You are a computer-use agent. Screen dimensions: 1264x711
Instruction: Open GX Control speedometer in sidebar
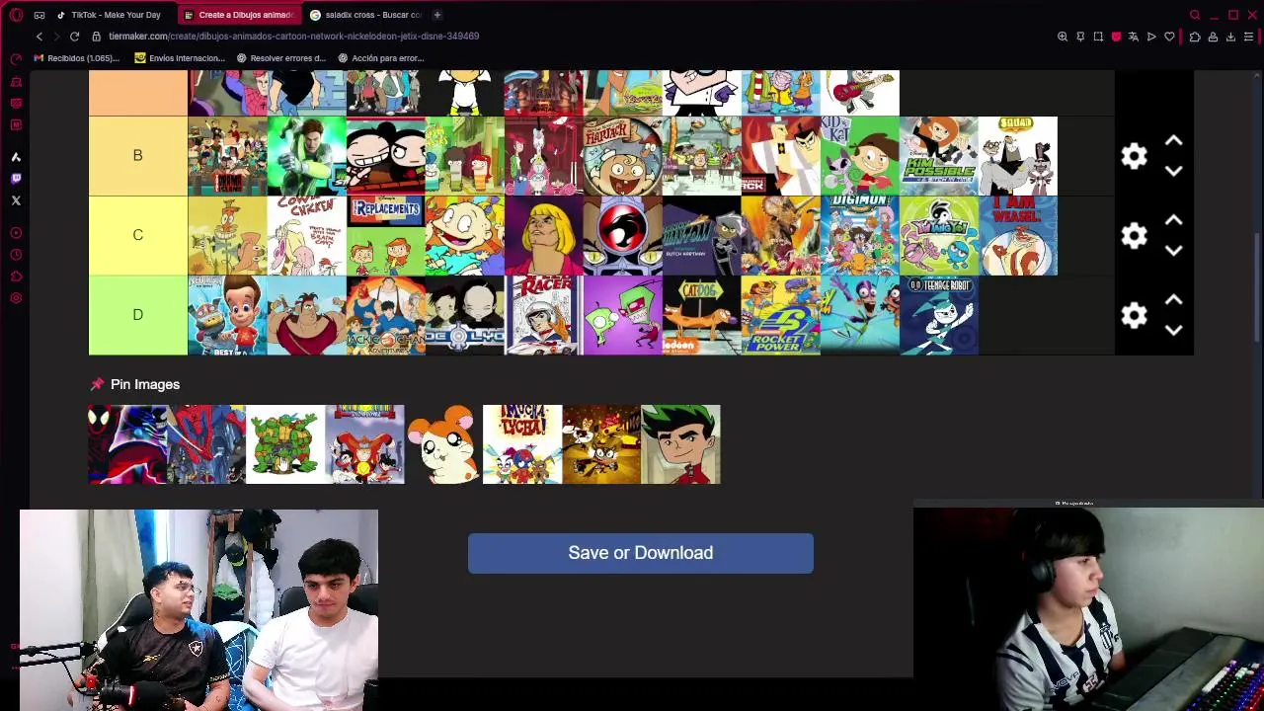(16, 58)
